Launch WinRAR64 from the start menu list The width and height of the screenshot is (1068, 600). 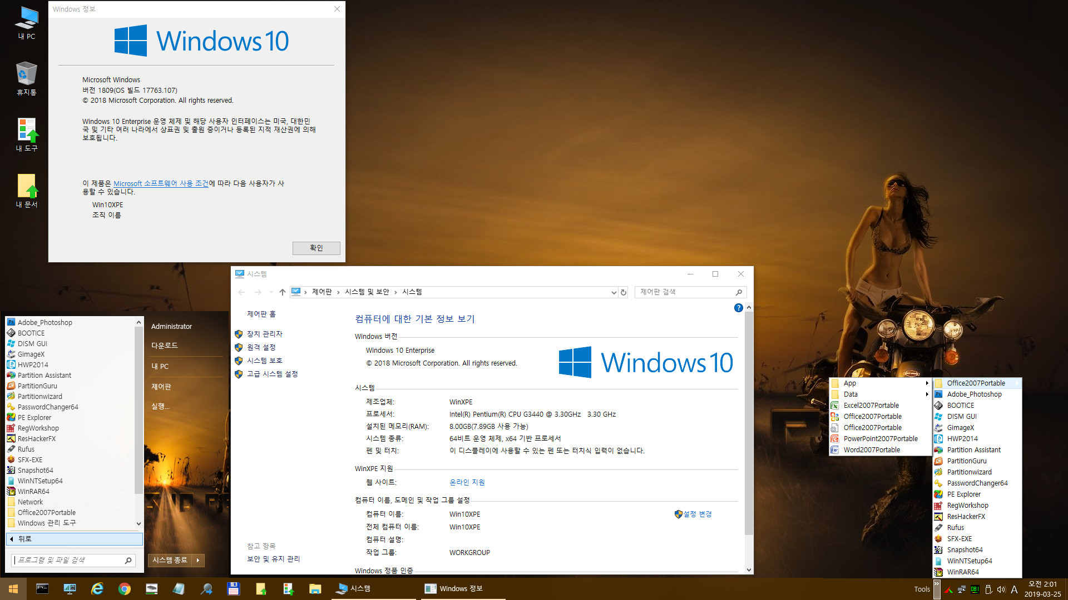point(33,491)
